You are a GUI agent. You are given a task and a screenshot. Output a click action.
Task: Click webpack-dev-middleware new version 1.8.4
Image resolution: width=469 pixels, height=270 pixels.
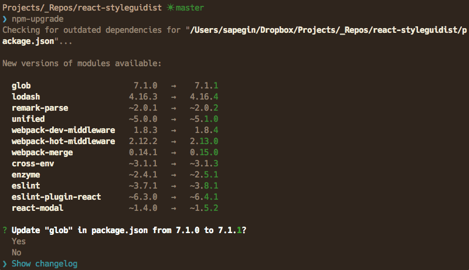[206, 130]
